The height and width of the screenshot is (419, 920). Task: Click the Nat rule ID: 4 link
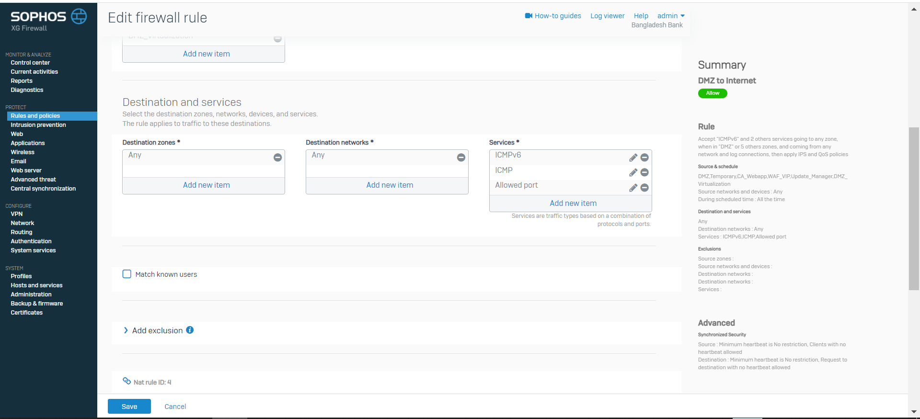152,382
